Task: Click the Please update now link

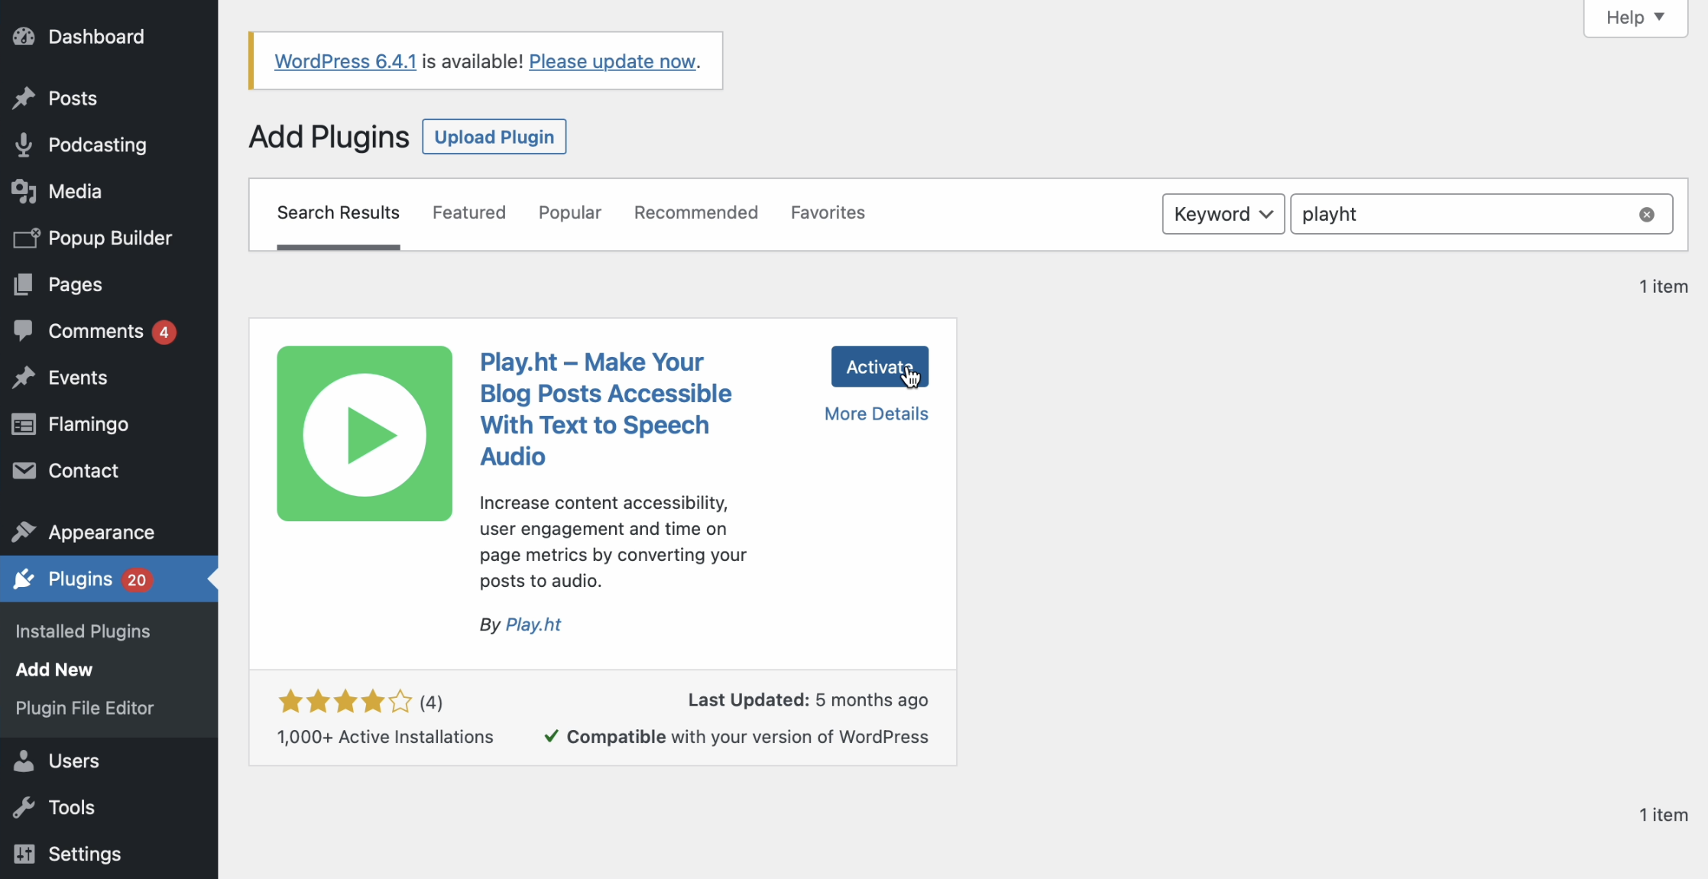Action: tap(612, 61)
